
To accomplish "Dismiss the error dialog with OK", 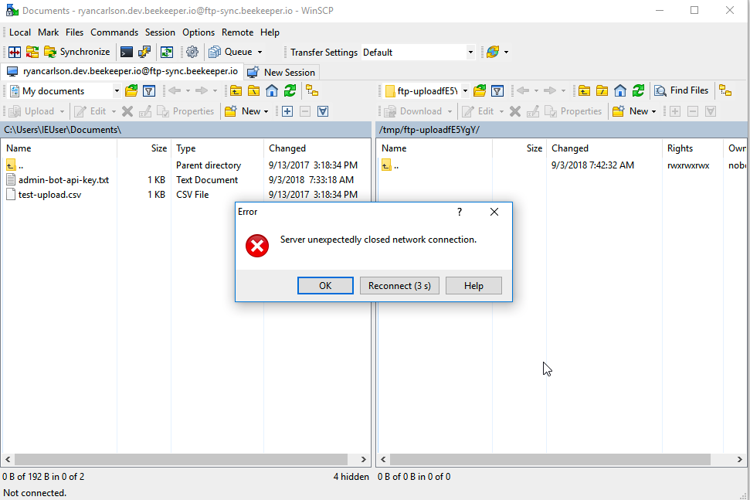I will [x=325, y=285].
